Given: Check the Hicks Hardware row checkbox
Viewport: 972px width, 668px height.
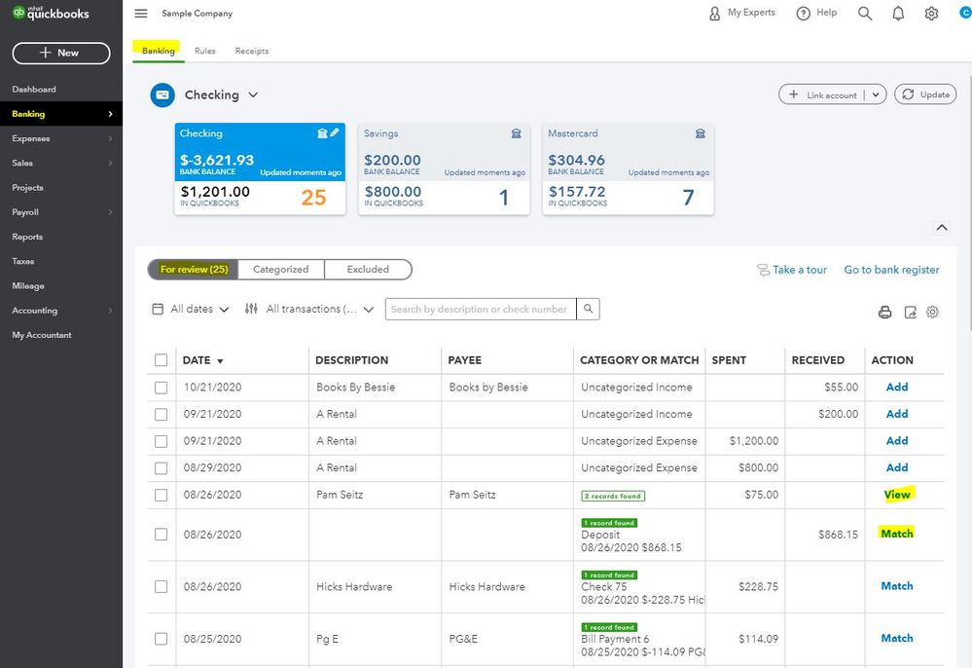Looking at the screenshot, I should click(x=162, y=586).
